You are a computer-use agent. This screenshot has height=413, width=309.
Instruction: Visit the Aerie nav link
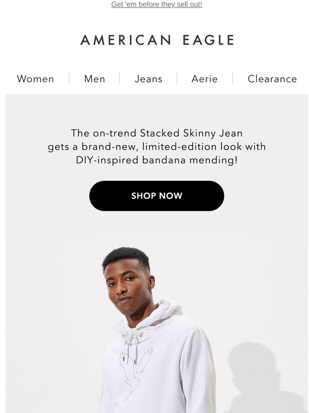click(x=205, y=79)
